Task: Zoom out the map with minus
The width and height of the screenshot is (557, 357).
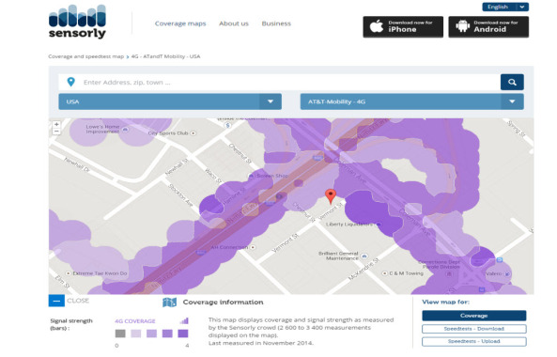Action: [x=56, y=132]
